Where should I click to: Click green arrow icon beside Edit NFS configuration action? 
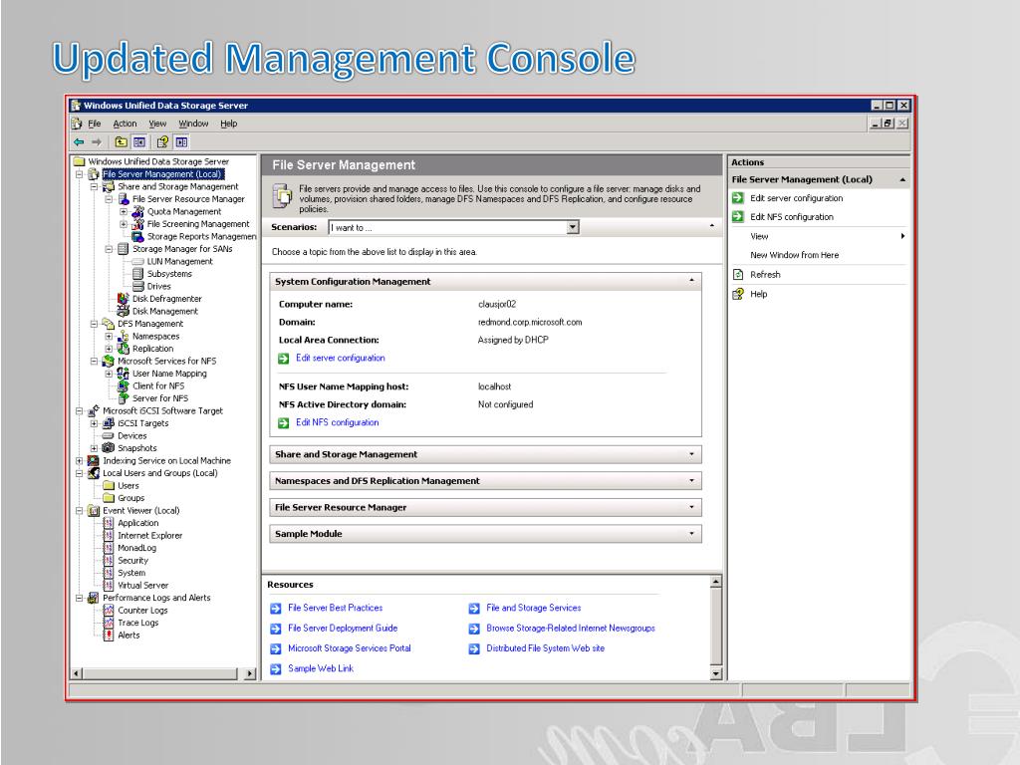click(x=738, y=216)
